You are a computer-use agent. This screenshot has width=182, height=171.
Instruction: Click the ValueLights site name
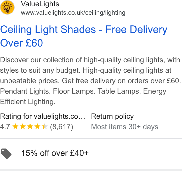pyautogui.click(x=40, y=4)
